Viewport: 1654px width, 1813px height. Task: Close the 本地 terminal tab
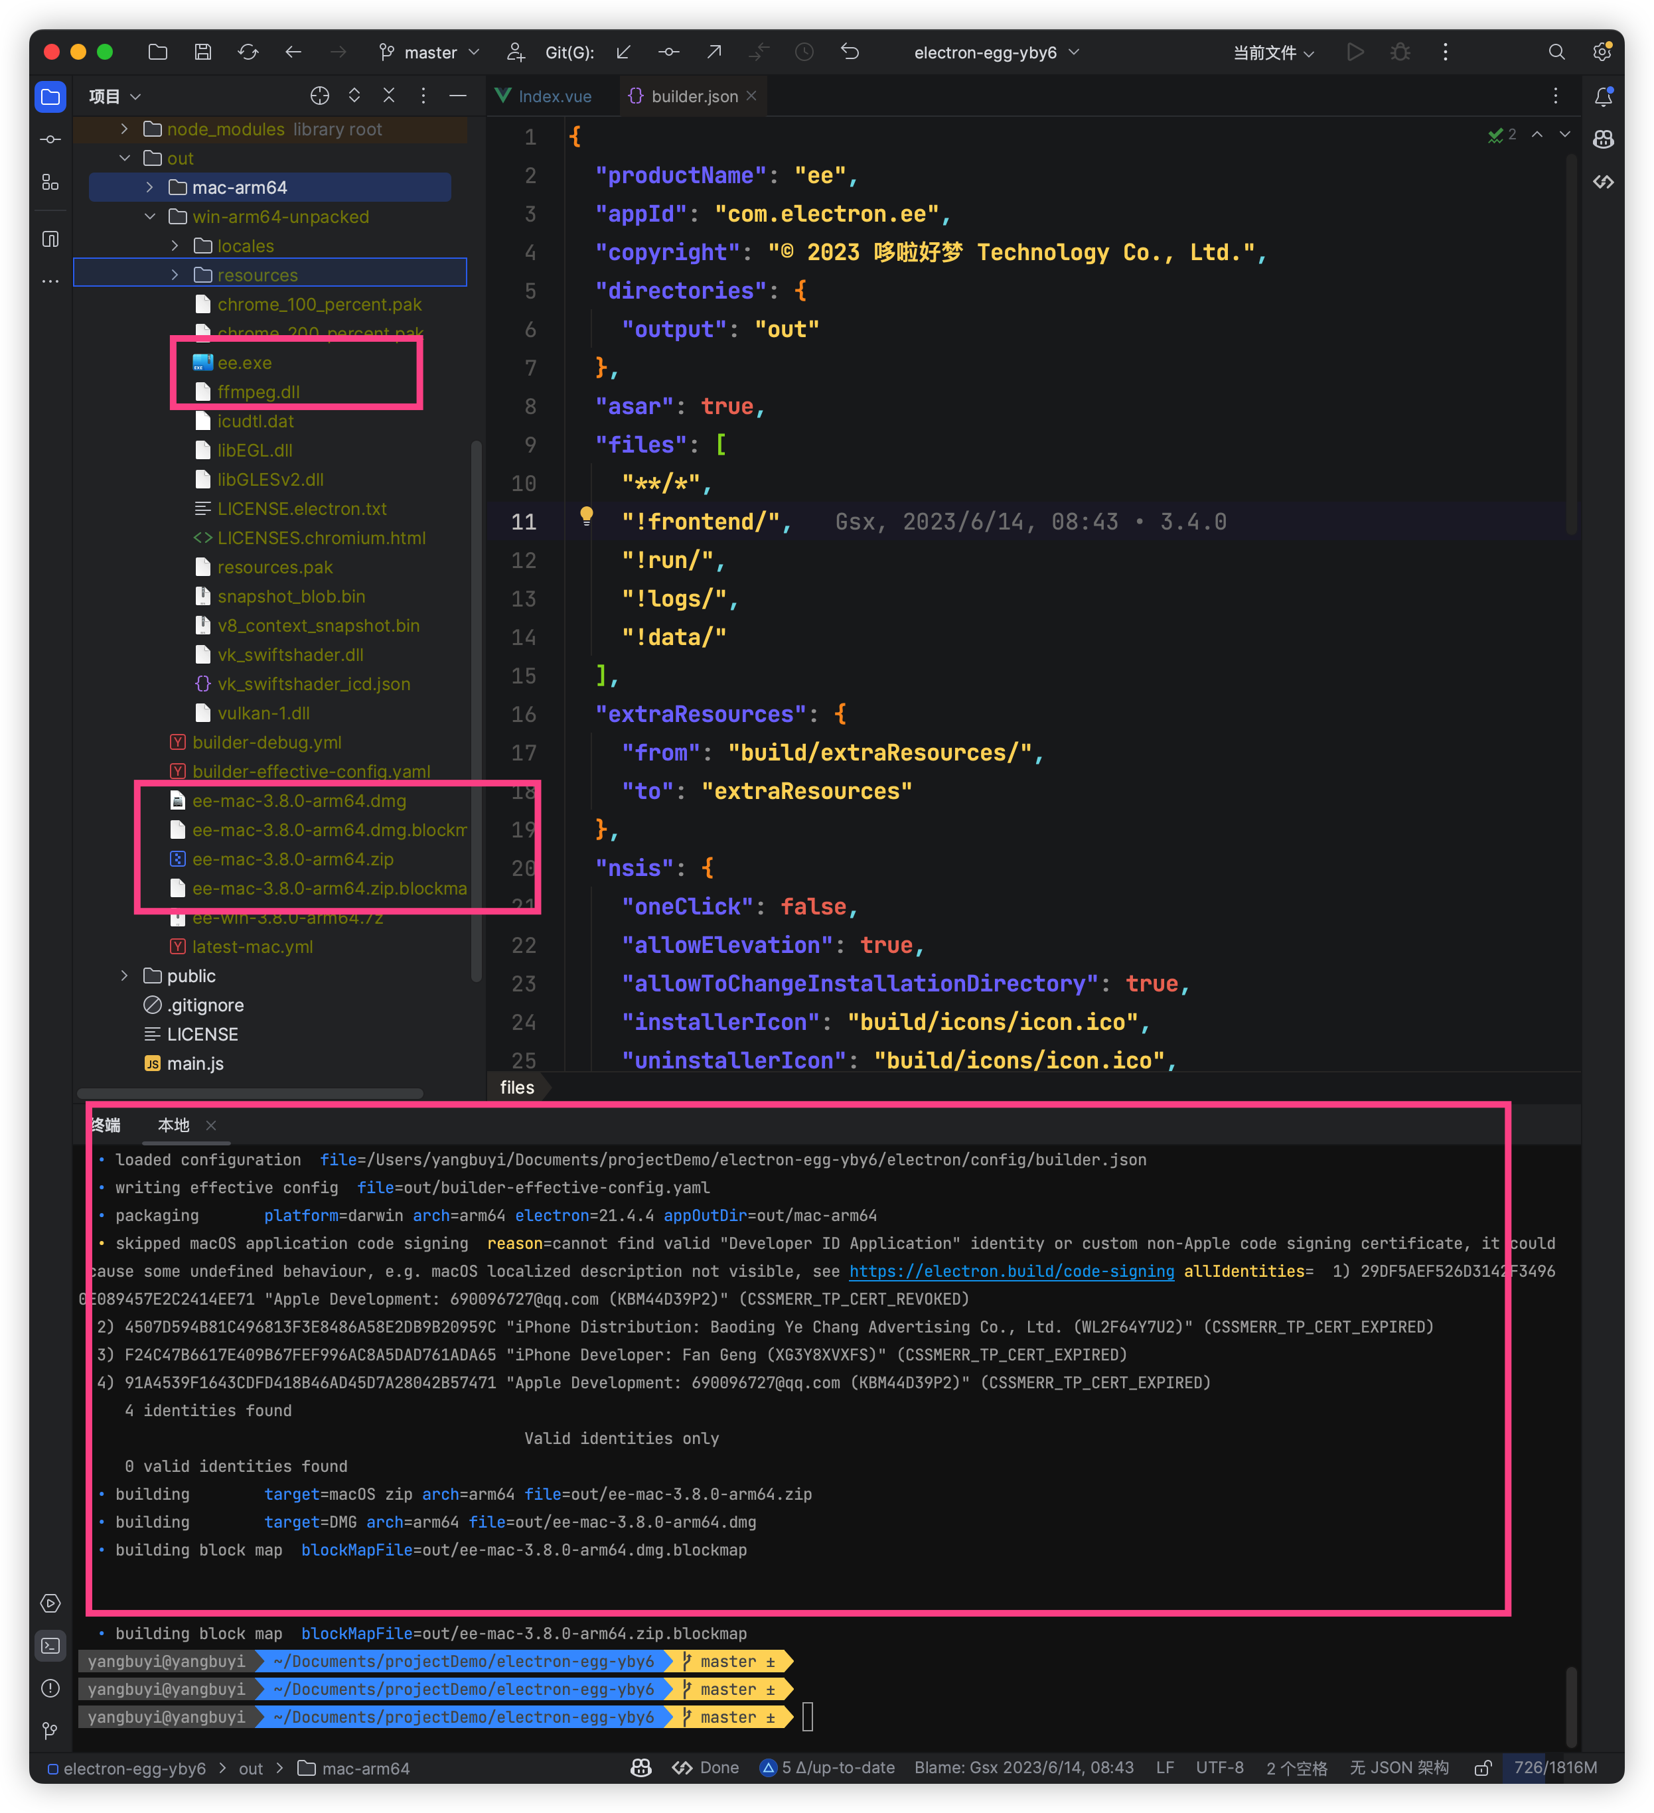(x=210, y=1125)
